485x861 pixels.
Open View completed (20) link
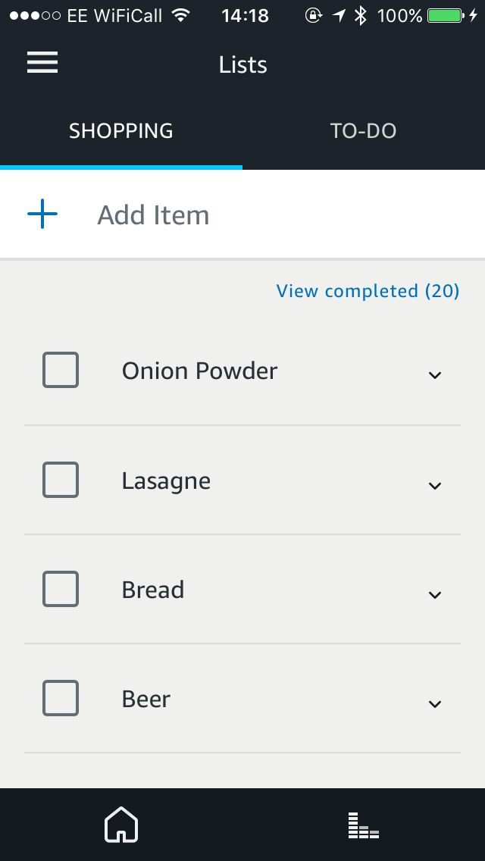tap(368, 291)
